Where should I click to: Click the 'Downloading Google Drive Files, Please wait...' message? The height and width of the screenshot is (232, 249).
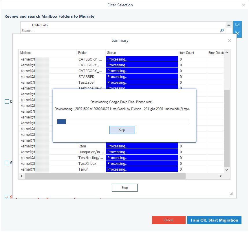pos(122,102)
